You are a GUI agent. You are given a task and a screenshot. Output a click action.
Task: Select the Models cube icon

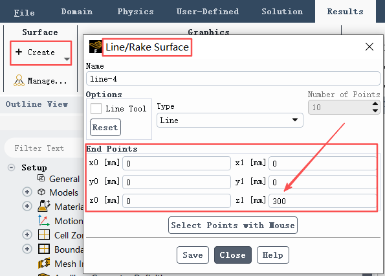(x=41, y=192)
